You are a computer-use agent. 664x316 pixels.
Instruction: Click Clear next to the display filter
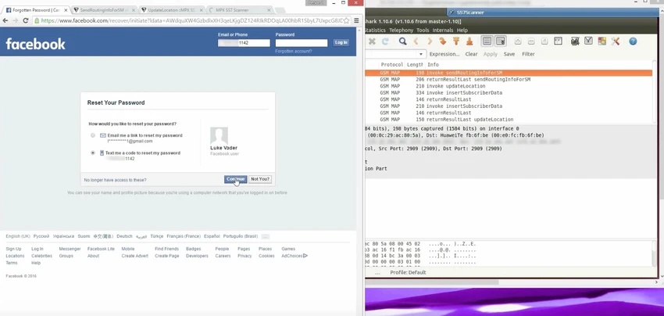pos(471,54)
